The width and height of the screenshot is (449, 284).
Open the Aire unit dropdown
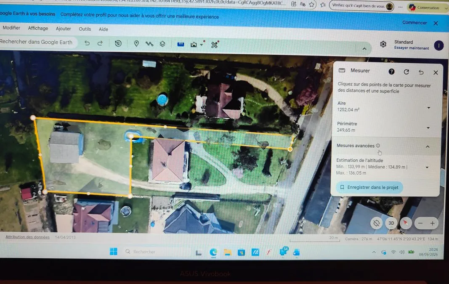click(429, 108)
